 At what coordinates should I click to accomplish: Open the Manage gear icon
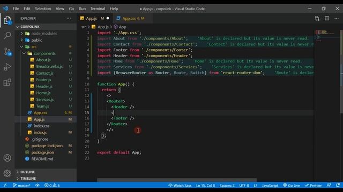coord(7,173)
